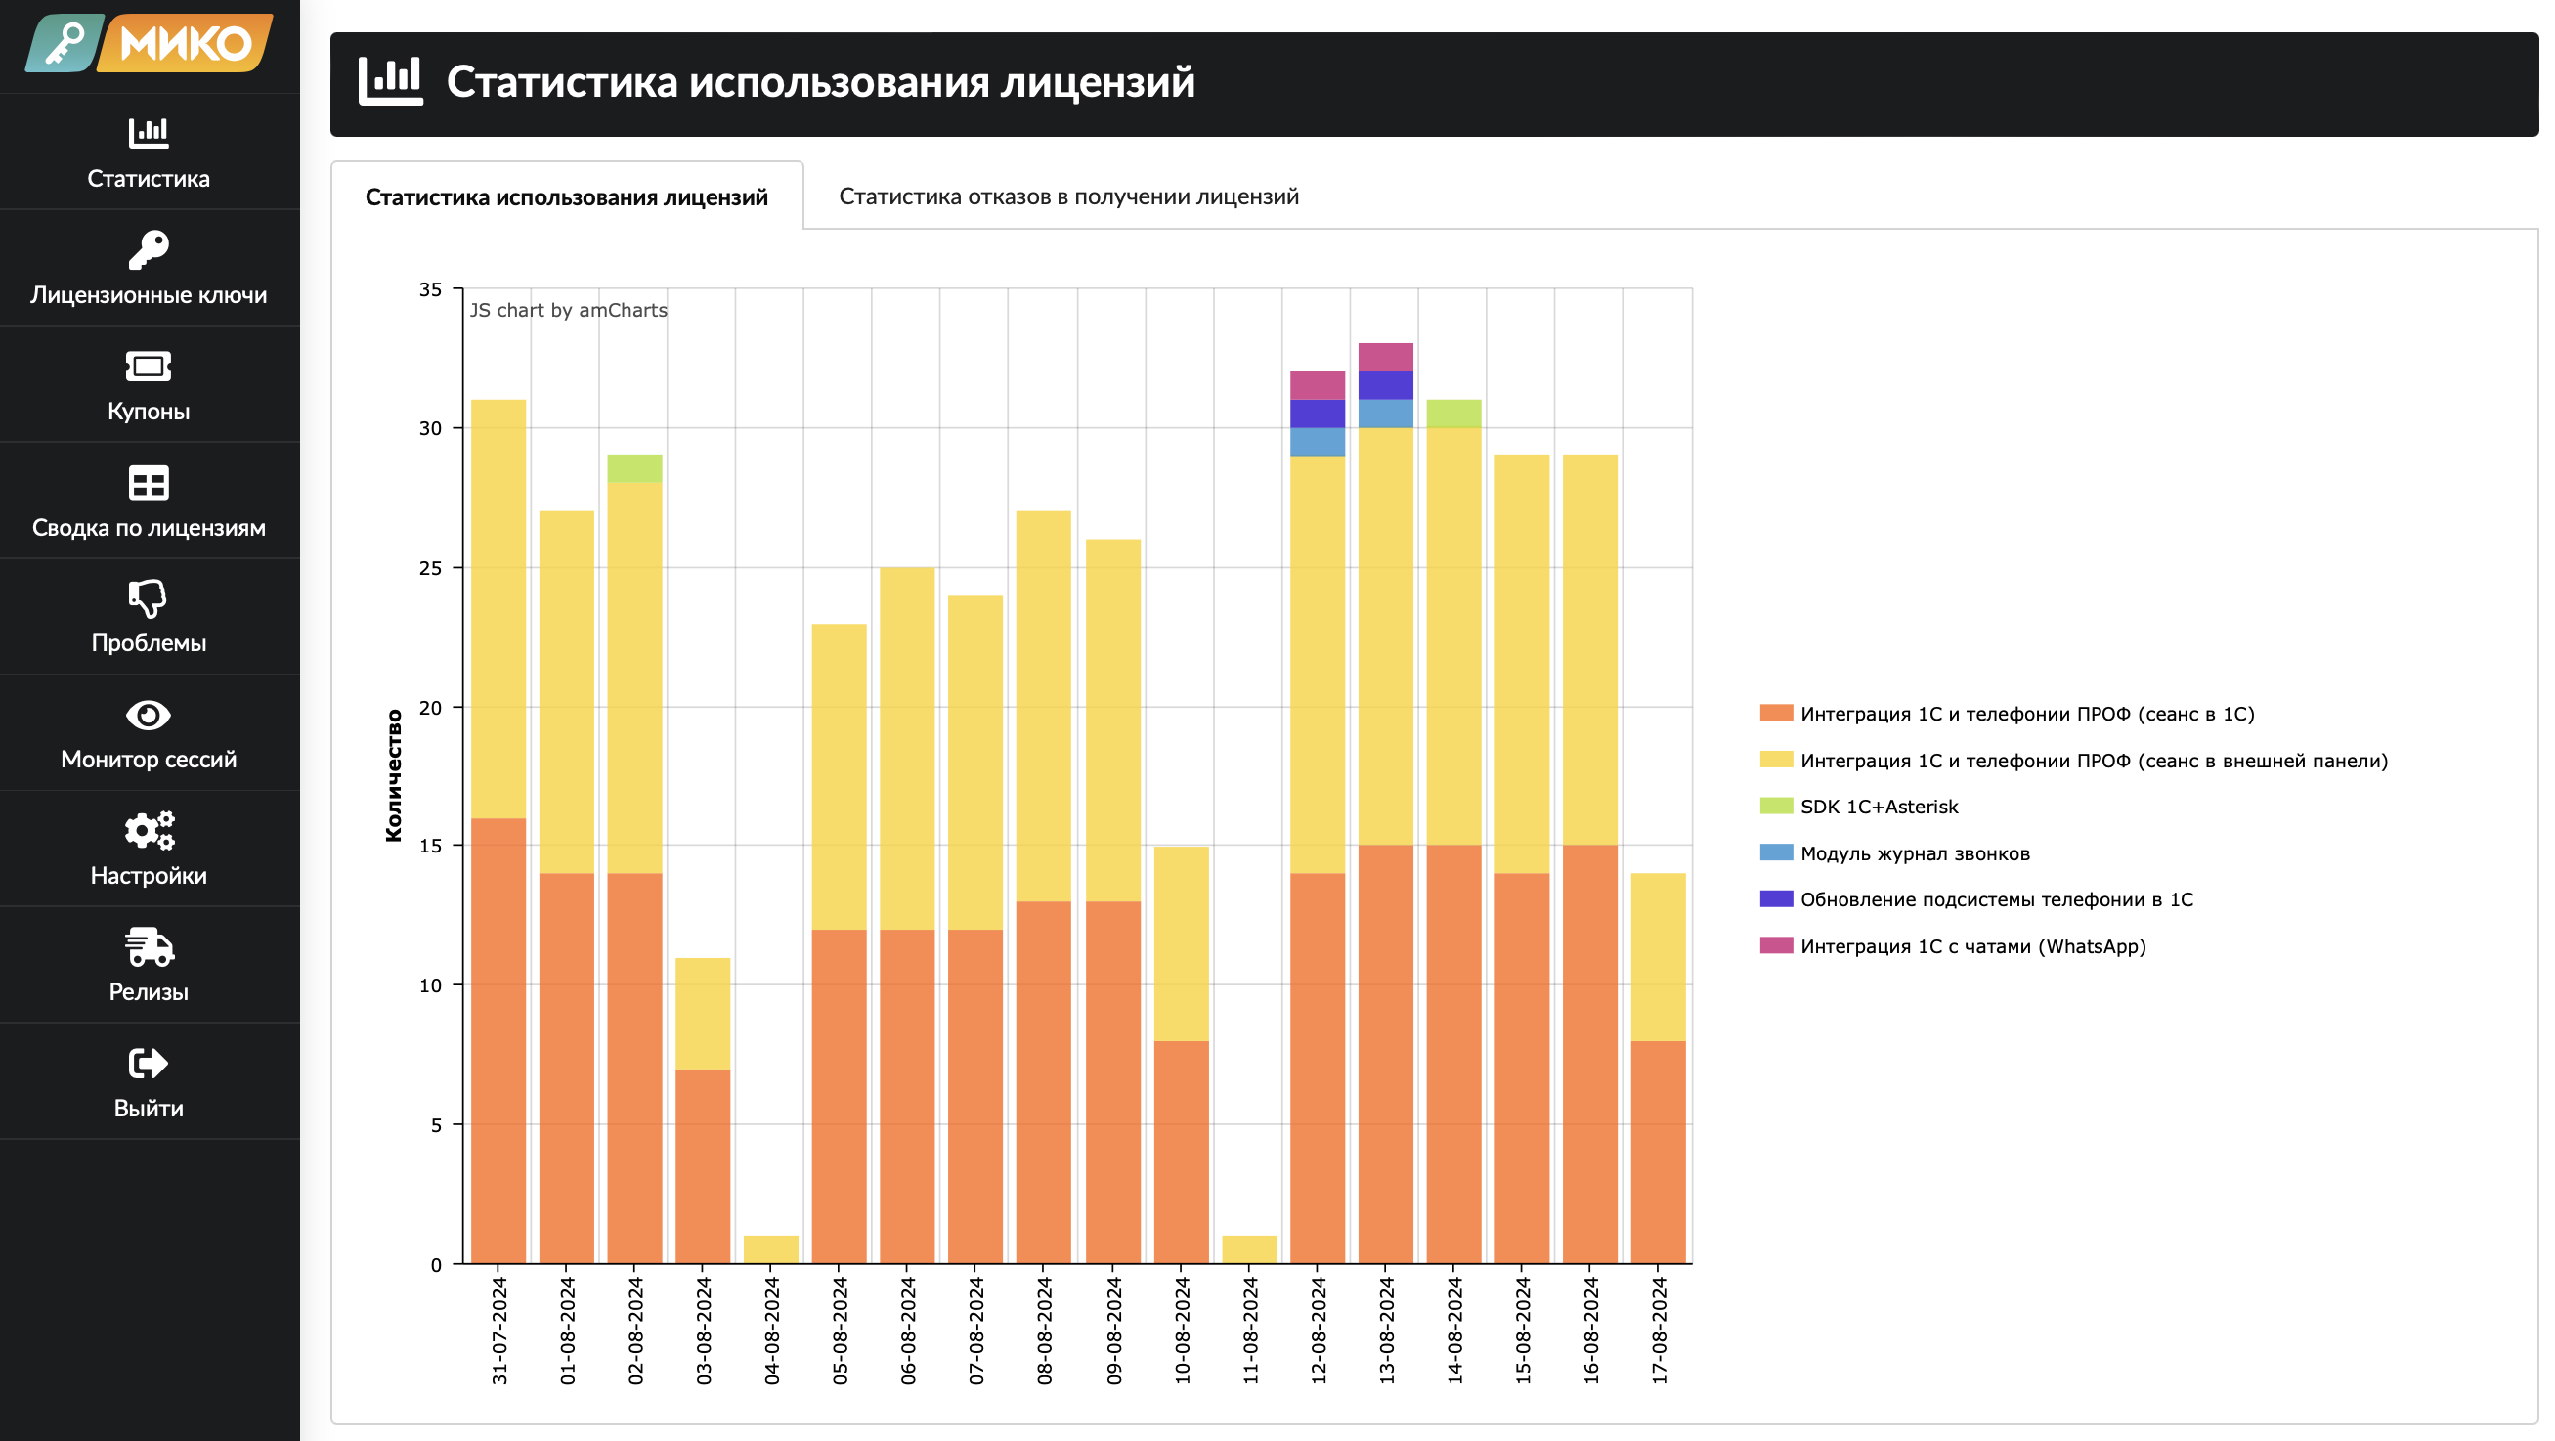Open the Настройки gears icon
Image resolution: width=2555 pixels, height=1441 pixels.
pos(149,831)
